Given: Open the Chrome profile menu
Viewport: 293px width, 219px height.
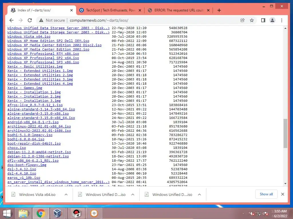Looking at the screenshot, I should (x=272, y=20).
